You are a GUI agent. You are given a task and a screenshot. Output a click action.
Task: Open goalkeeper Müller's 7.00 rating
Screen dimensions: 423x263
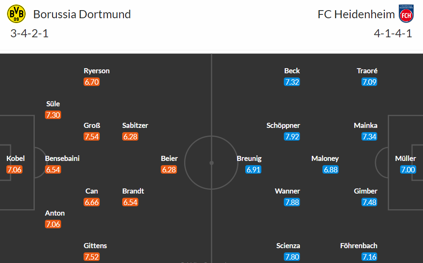(408, 169)
